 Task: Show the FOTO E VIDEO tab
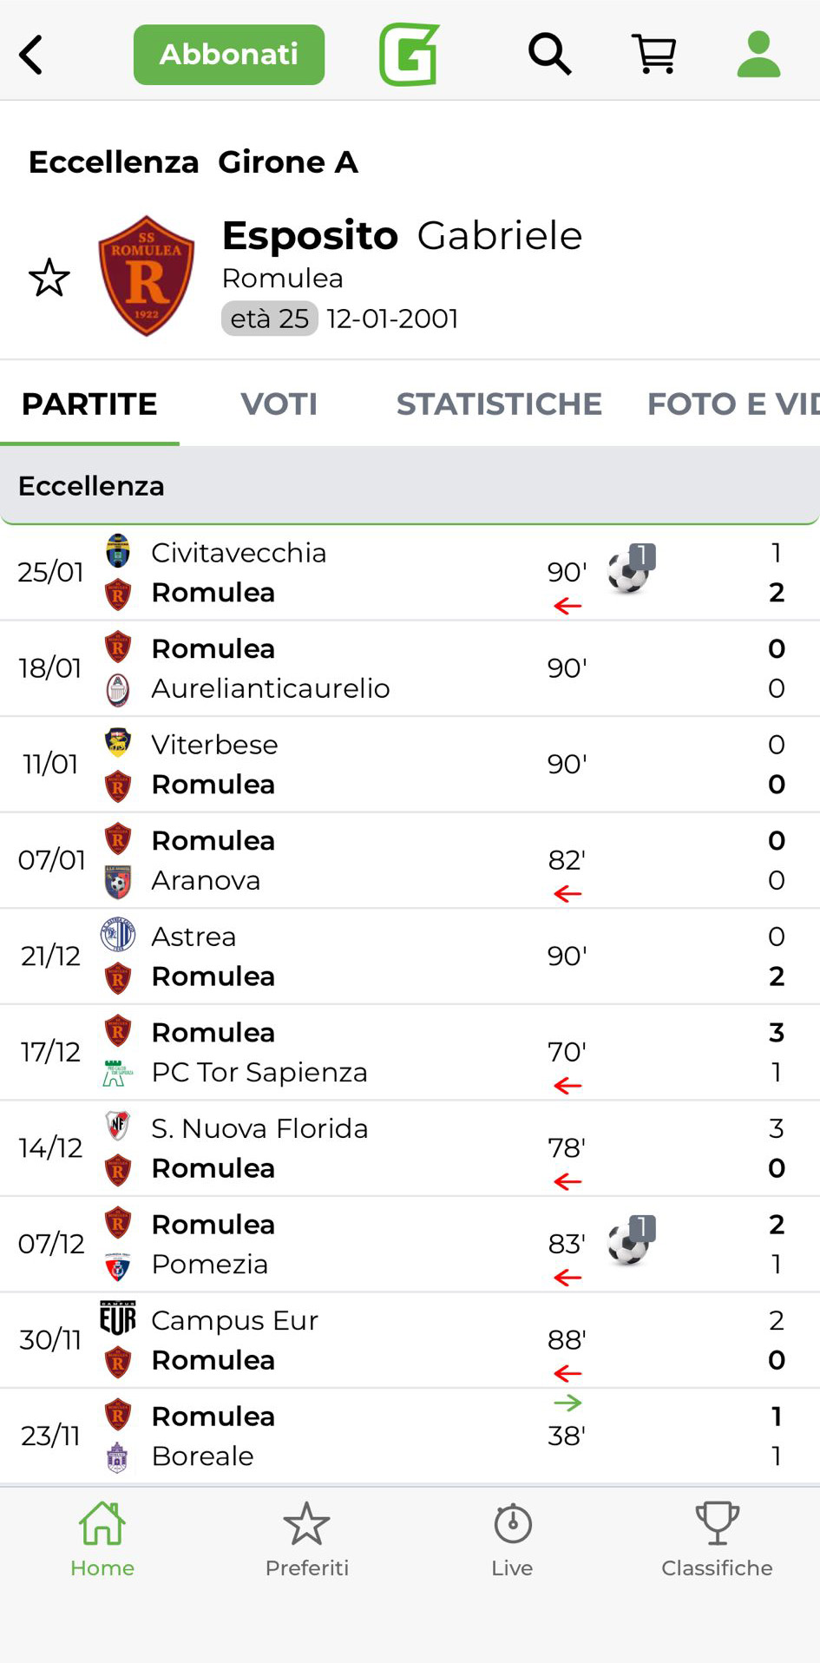tap(732, 404)
